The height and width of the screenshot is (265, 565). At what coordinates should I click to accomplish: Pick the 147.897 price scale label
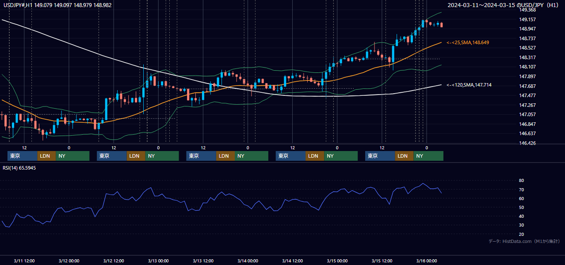tap(527, 76)
